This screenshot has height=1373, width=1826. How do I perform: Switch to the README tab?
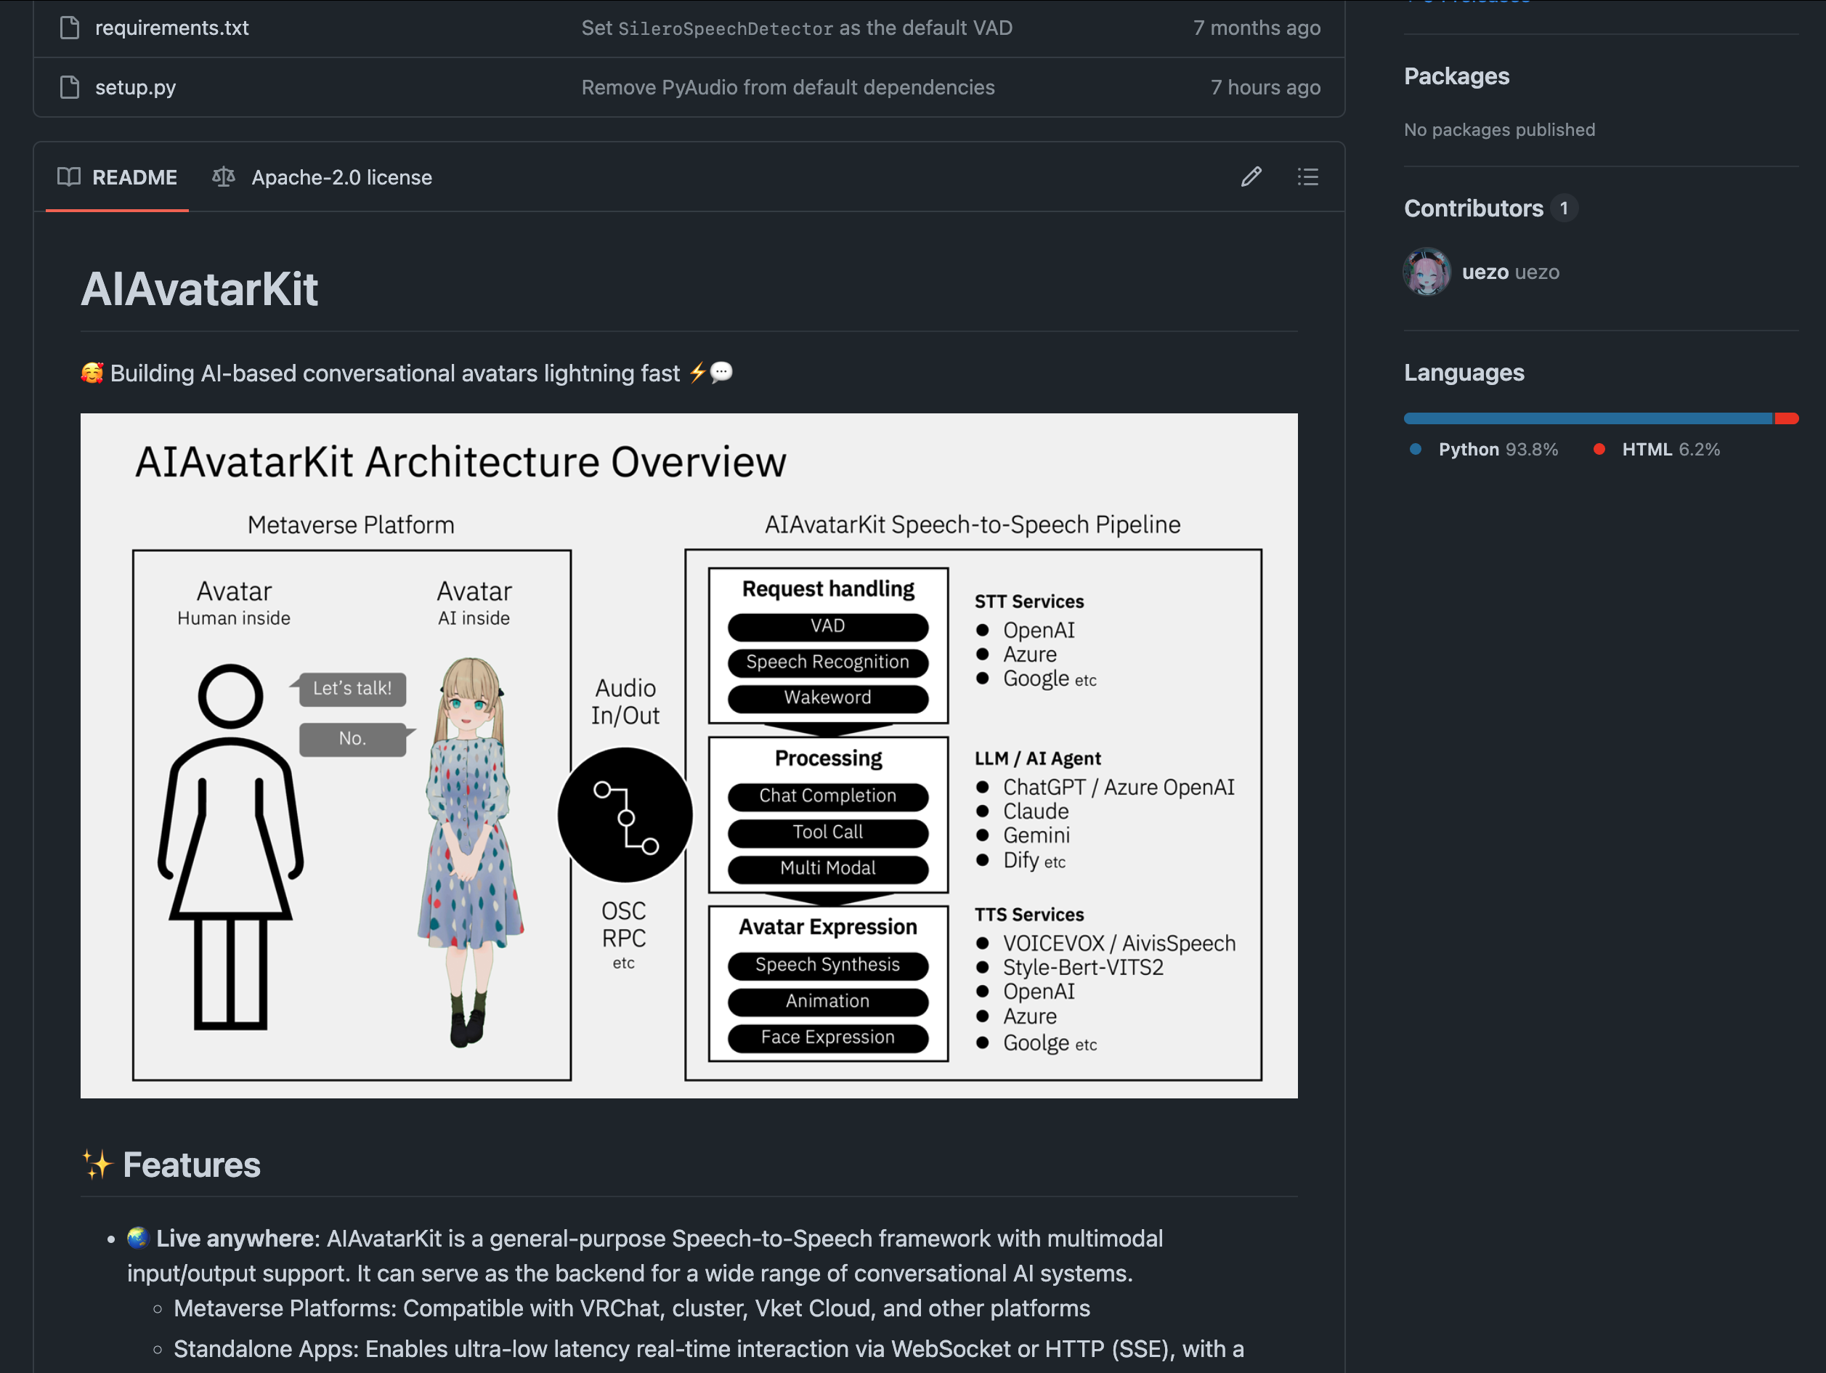point(117,177)
